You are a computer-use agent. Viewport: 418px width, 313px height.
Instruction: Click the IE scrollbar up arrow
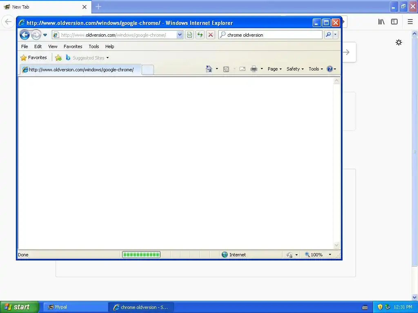[x=337, y=81]
